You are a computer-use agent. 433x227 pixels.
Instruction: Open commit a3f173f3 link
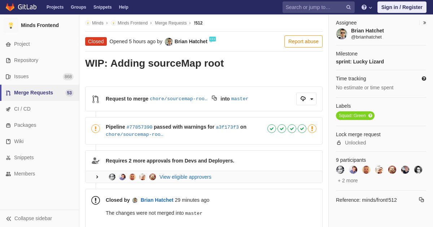(227, 127)
